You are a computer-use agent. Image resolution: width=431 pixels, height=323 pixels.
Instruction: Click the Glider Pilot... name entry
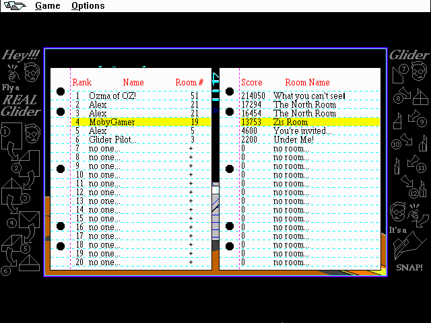[112, 139]
